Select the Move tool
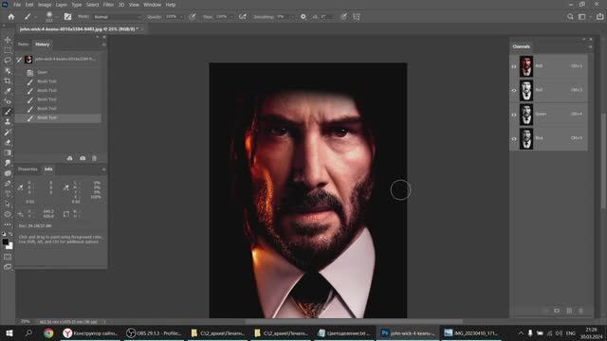Image resolution: width=607 pixels, height=341 pixels. click(x=8, y=40)
